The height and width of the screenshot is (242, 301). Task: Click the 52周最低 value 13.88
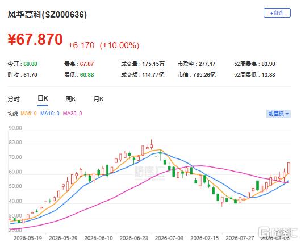coord(268,75)
